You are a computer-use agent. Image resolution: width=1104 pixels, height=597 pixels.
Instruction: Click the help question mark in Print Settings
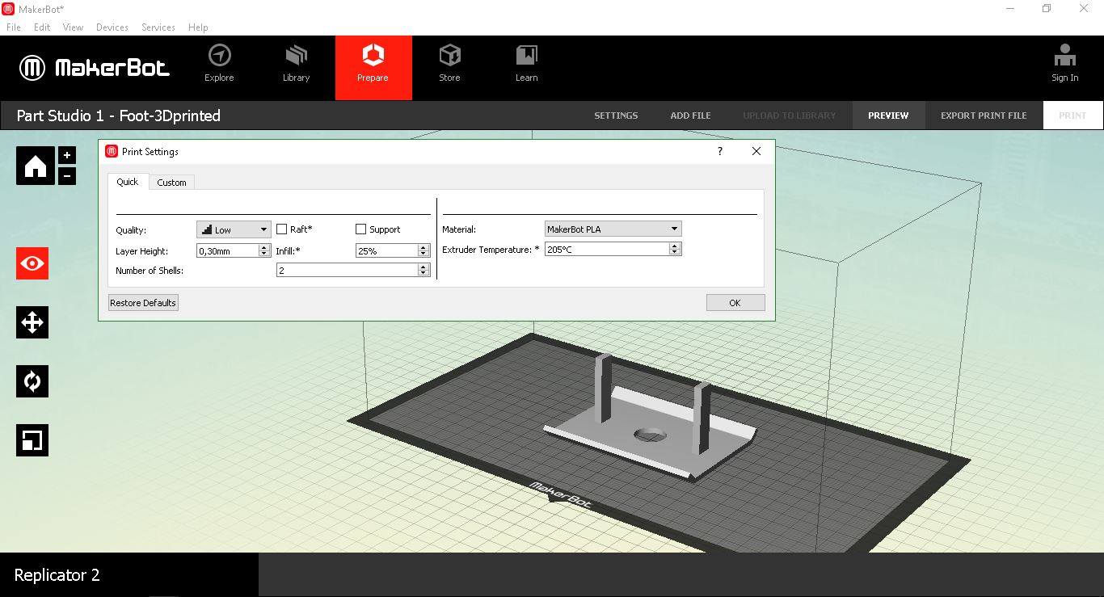point(719,151)
